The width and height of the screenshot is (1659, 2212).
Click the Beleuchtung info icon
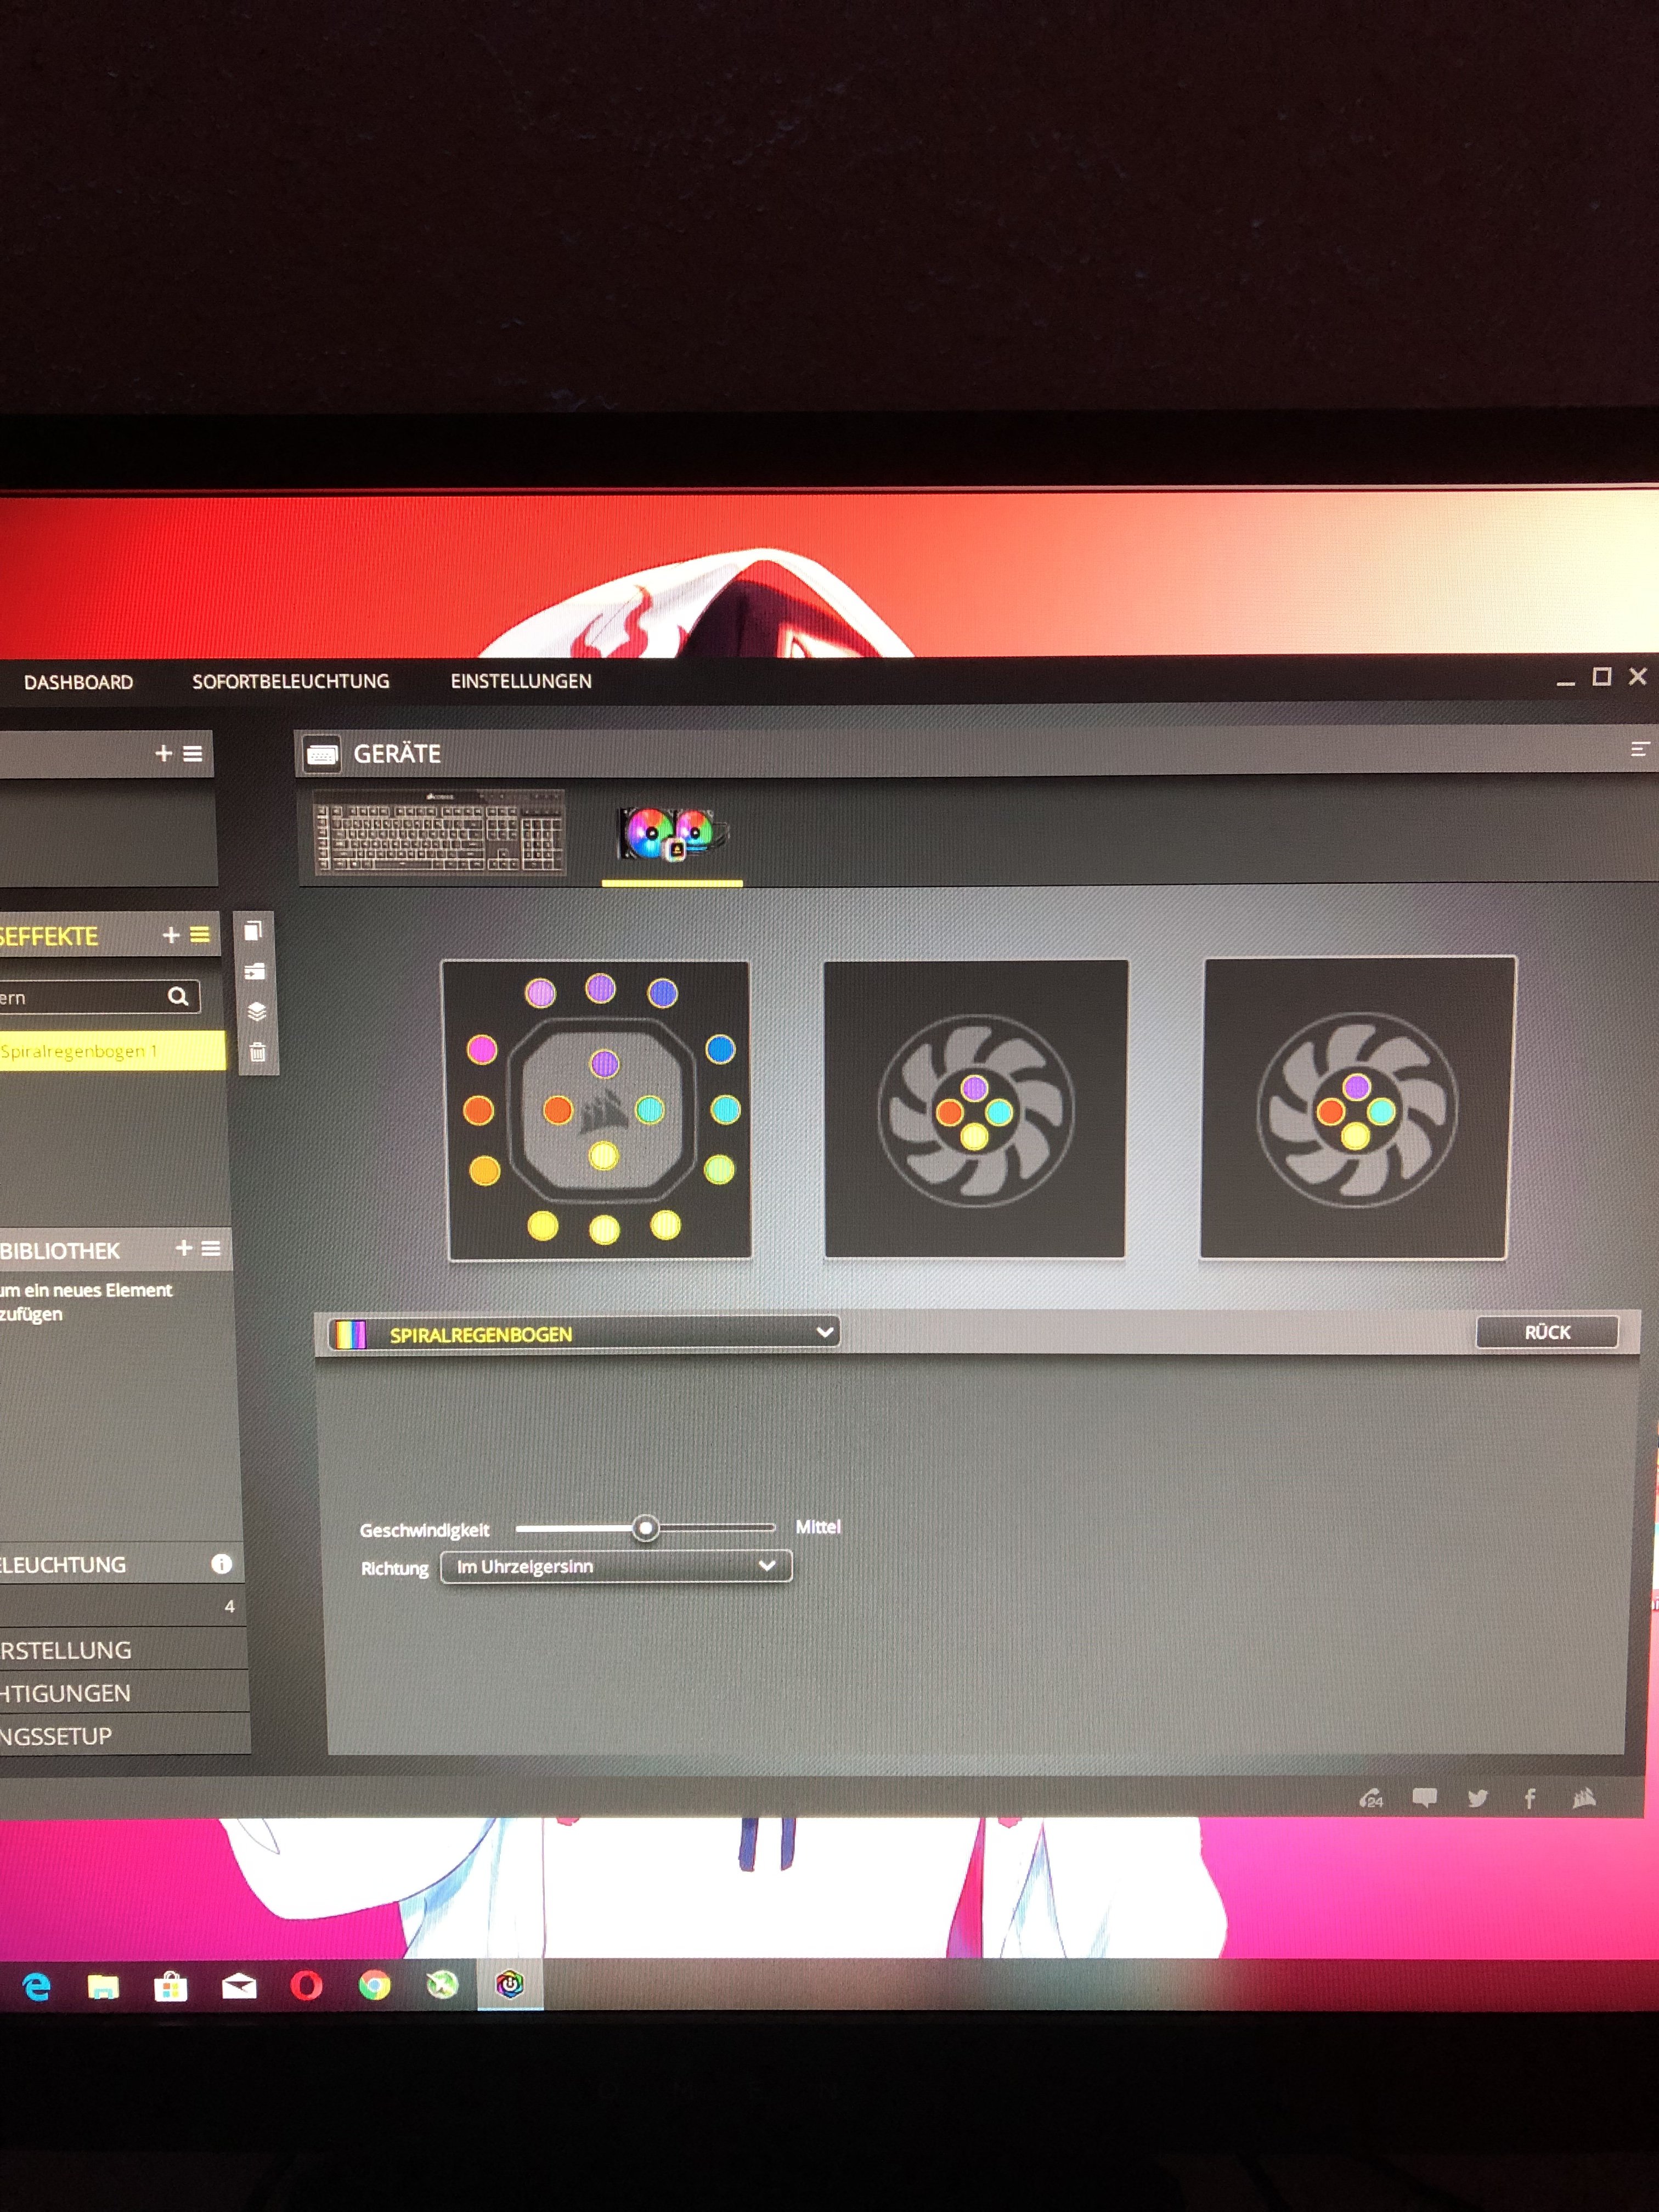pyautogui.click(x=222, y=1564)
